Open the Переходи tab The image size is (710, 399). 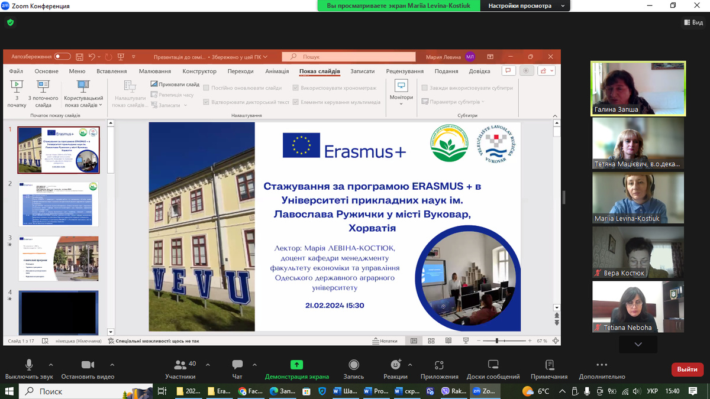(x=240, y=71)
